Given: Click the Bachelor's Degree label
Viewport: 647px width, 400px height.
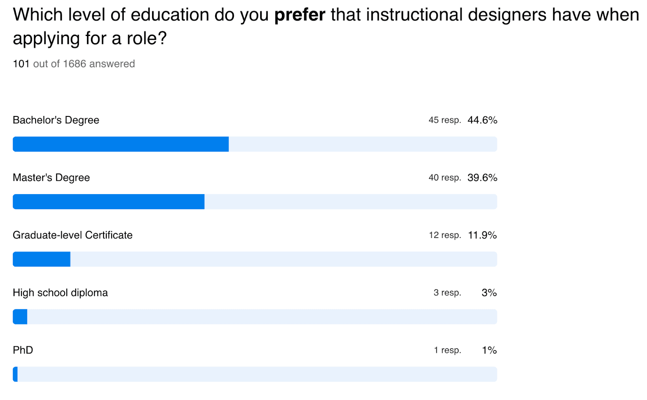Looking at the screenshot, I should click(x=56, y=120).
